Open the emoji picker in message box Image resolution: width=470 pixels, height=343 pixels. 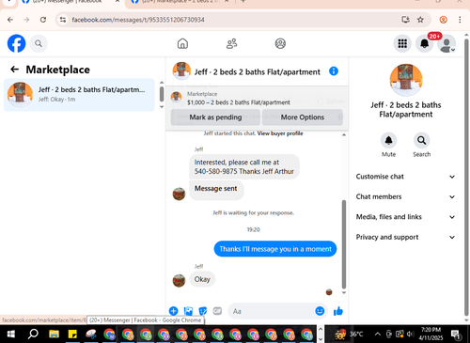(x=320, y=311)
